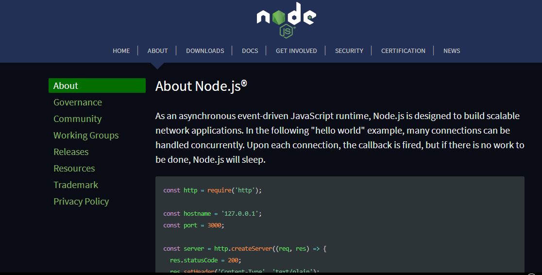Screen dimensions: 542x275
Task: Go to Working Groups sidebar link
Action: click(86, 136)
